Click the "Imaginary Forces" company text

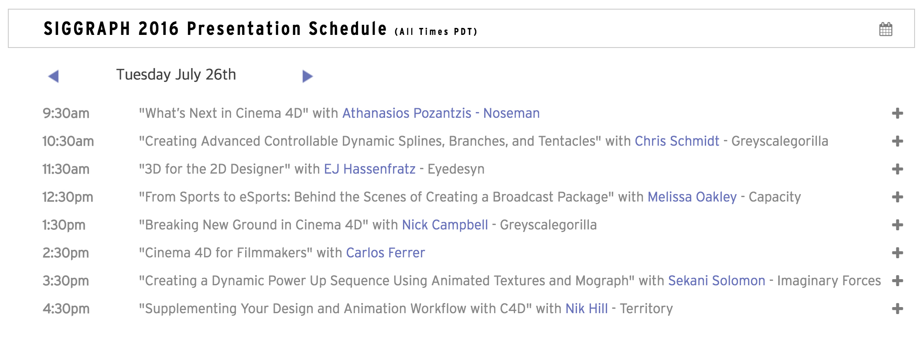click(829, 281)
